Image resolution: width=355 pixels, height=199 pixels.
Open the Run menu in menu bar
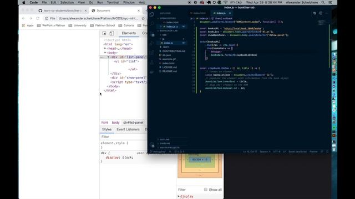100,2
